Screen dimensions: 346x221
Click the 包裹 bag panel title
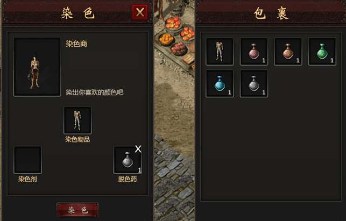[271, 13]
